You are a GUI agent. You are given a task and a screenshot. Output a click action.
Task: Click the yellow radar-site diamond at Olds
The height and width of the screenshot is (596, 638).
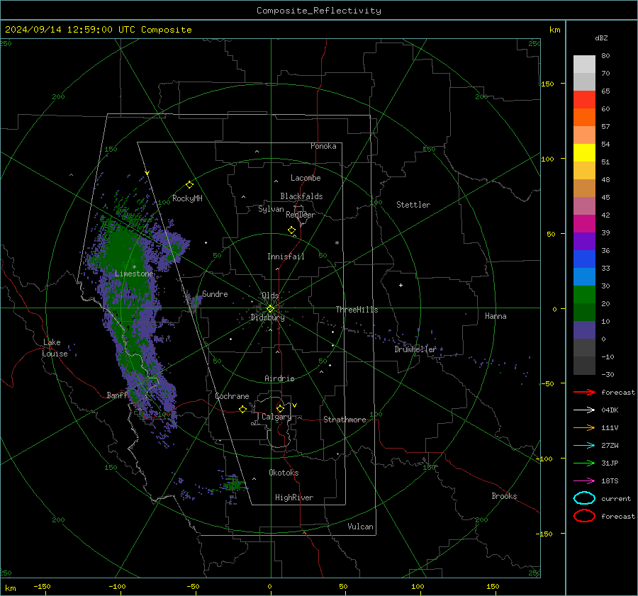(x=270, y=309)
